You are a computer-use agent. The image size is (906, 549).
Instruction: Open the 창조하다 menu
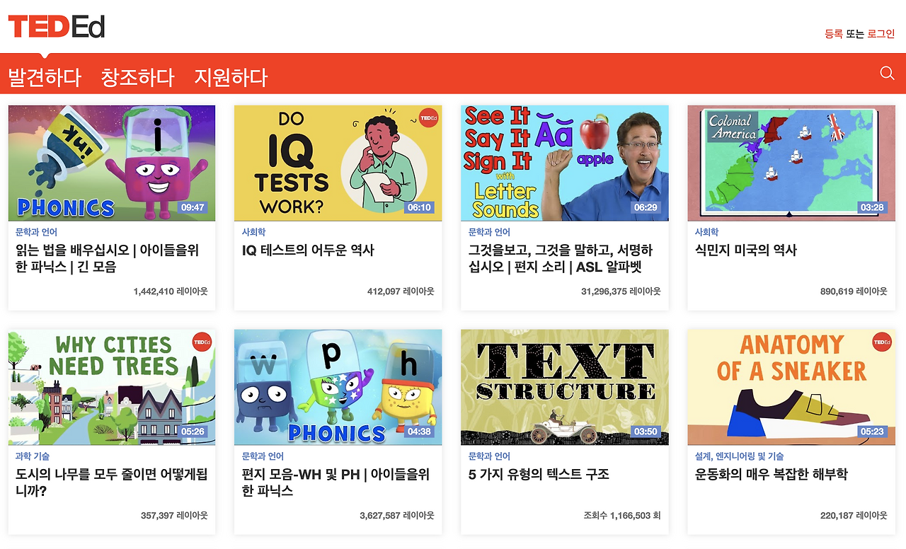click(137, 77)
